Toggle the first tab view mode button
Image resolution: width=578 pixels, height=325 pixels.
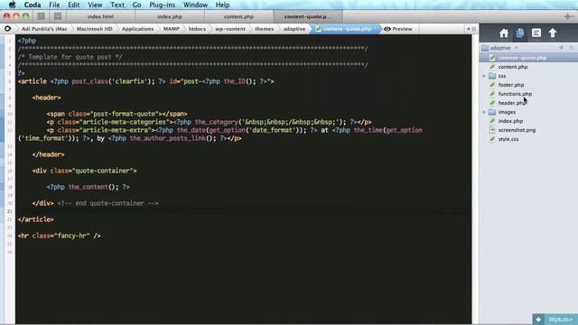tap(41, 16)
